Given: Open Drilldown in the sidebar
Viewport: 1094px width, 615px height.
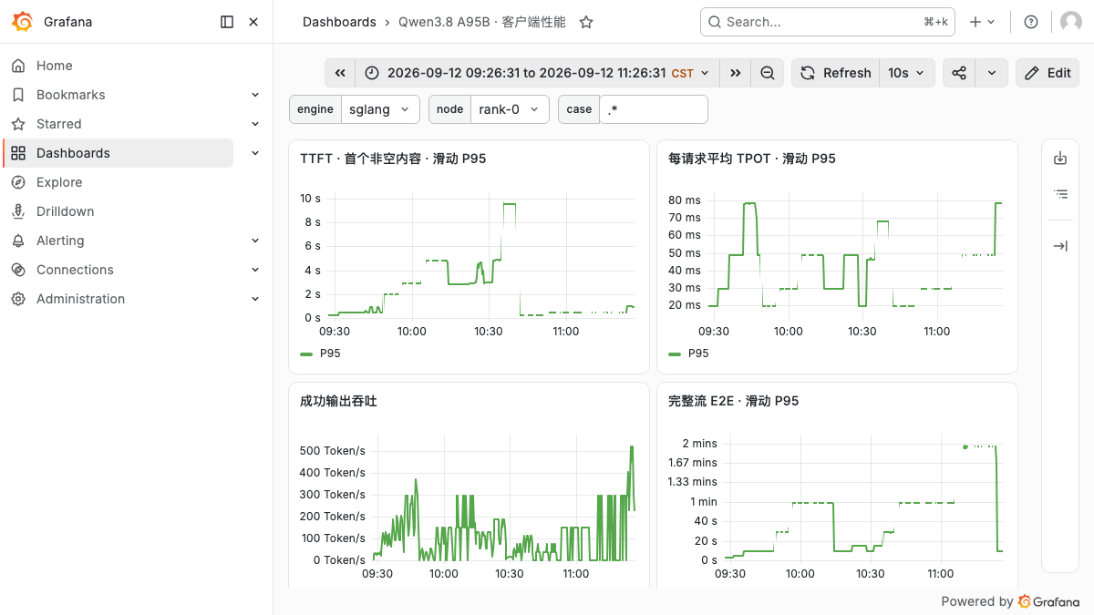Looking at the screenshot, I should point(66,211).
